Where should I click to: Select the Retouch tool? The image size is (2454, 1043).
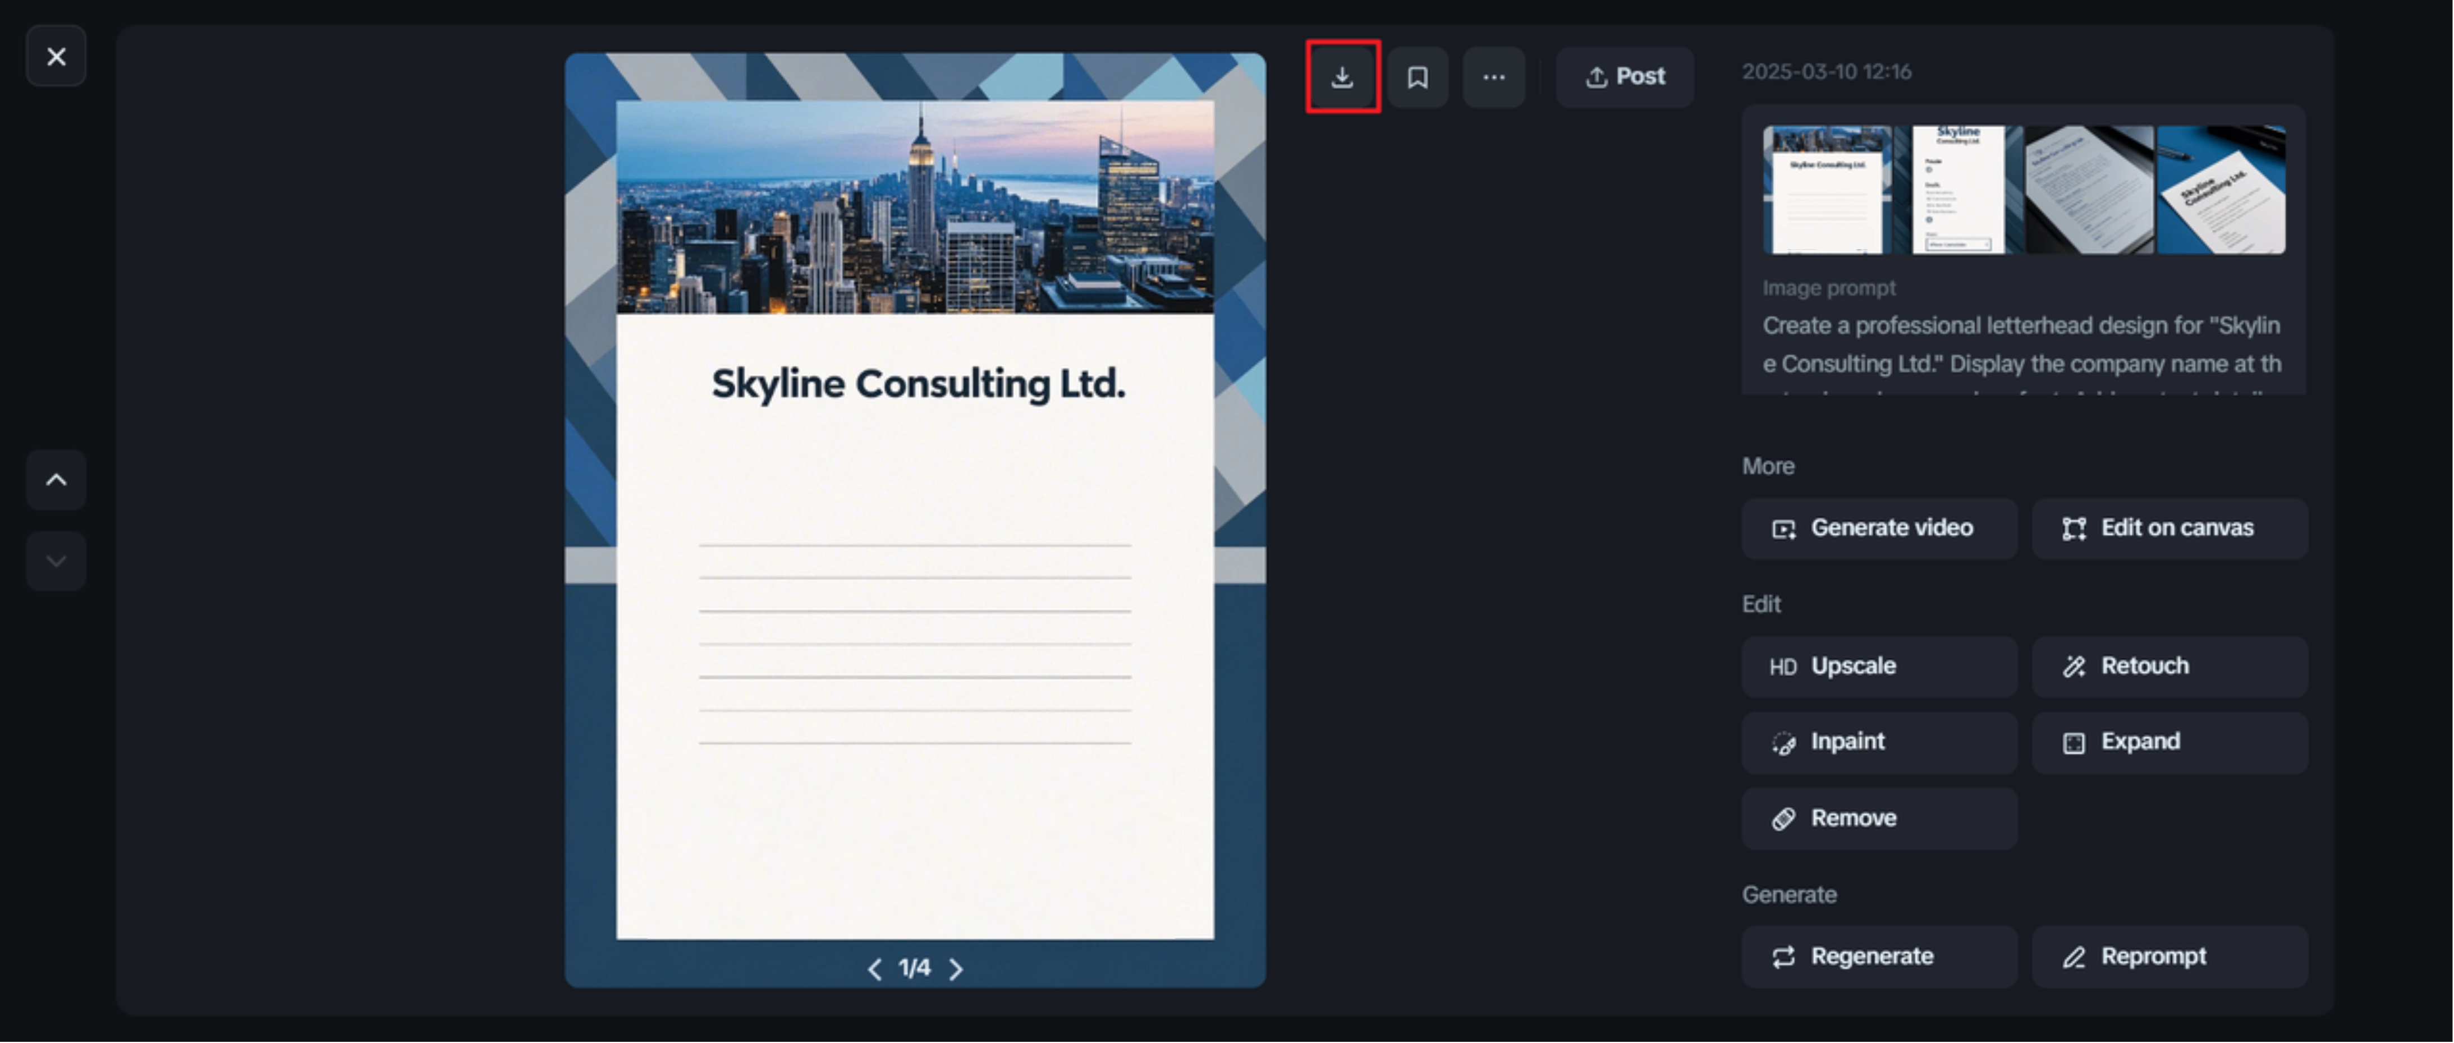pyautogui.click(x=2168, y=667)
